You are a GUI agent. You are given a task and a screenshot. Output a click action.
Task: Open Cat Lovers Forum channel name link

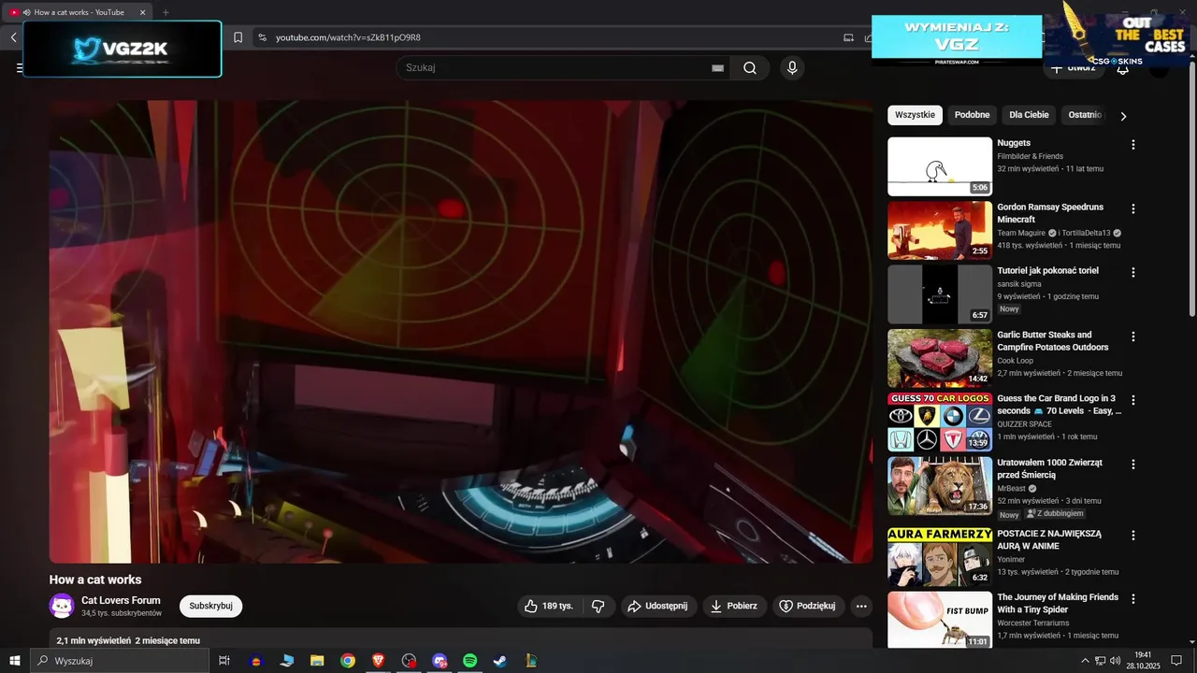(x=121, y=600)
